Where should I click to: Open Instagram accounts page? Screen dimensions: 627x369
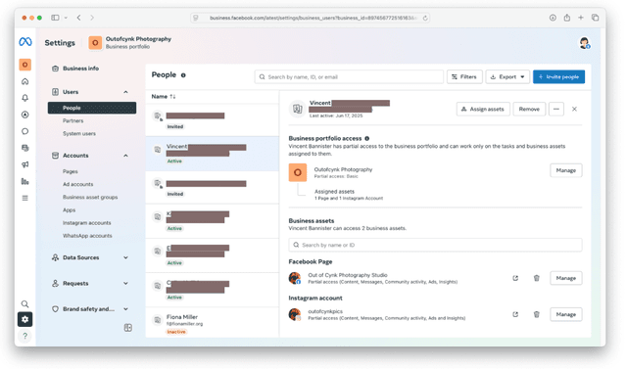pyautogui.click(x=87, y=223)
